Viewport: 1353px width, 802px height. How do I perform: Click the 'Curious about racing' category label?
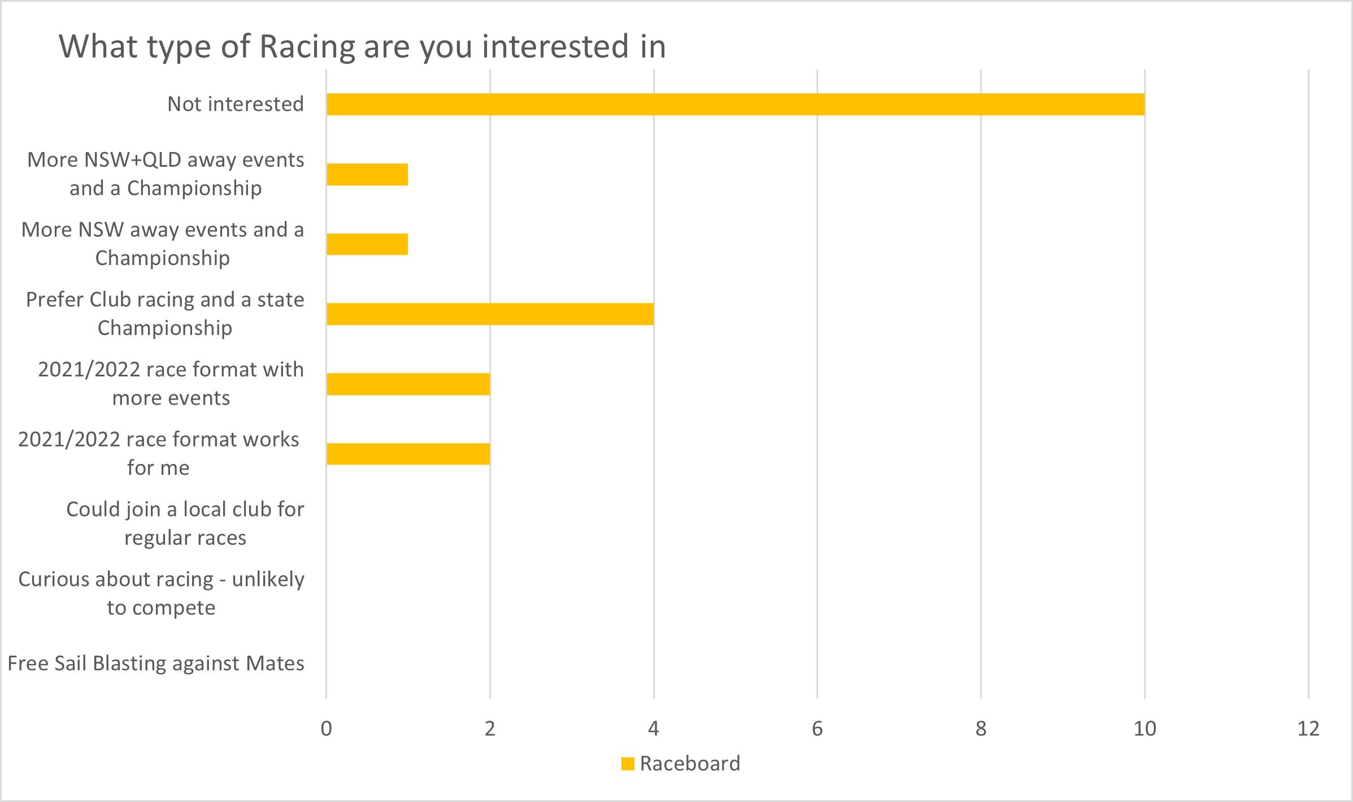pos(162,593)
